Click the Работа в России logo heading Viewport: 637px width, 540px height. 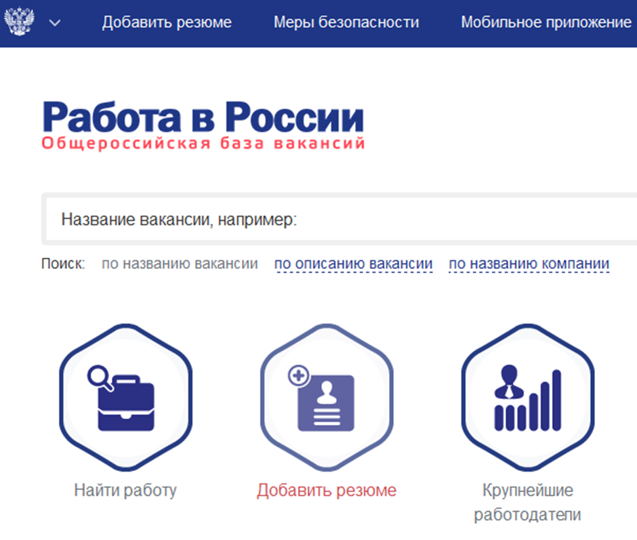point(203,117)
